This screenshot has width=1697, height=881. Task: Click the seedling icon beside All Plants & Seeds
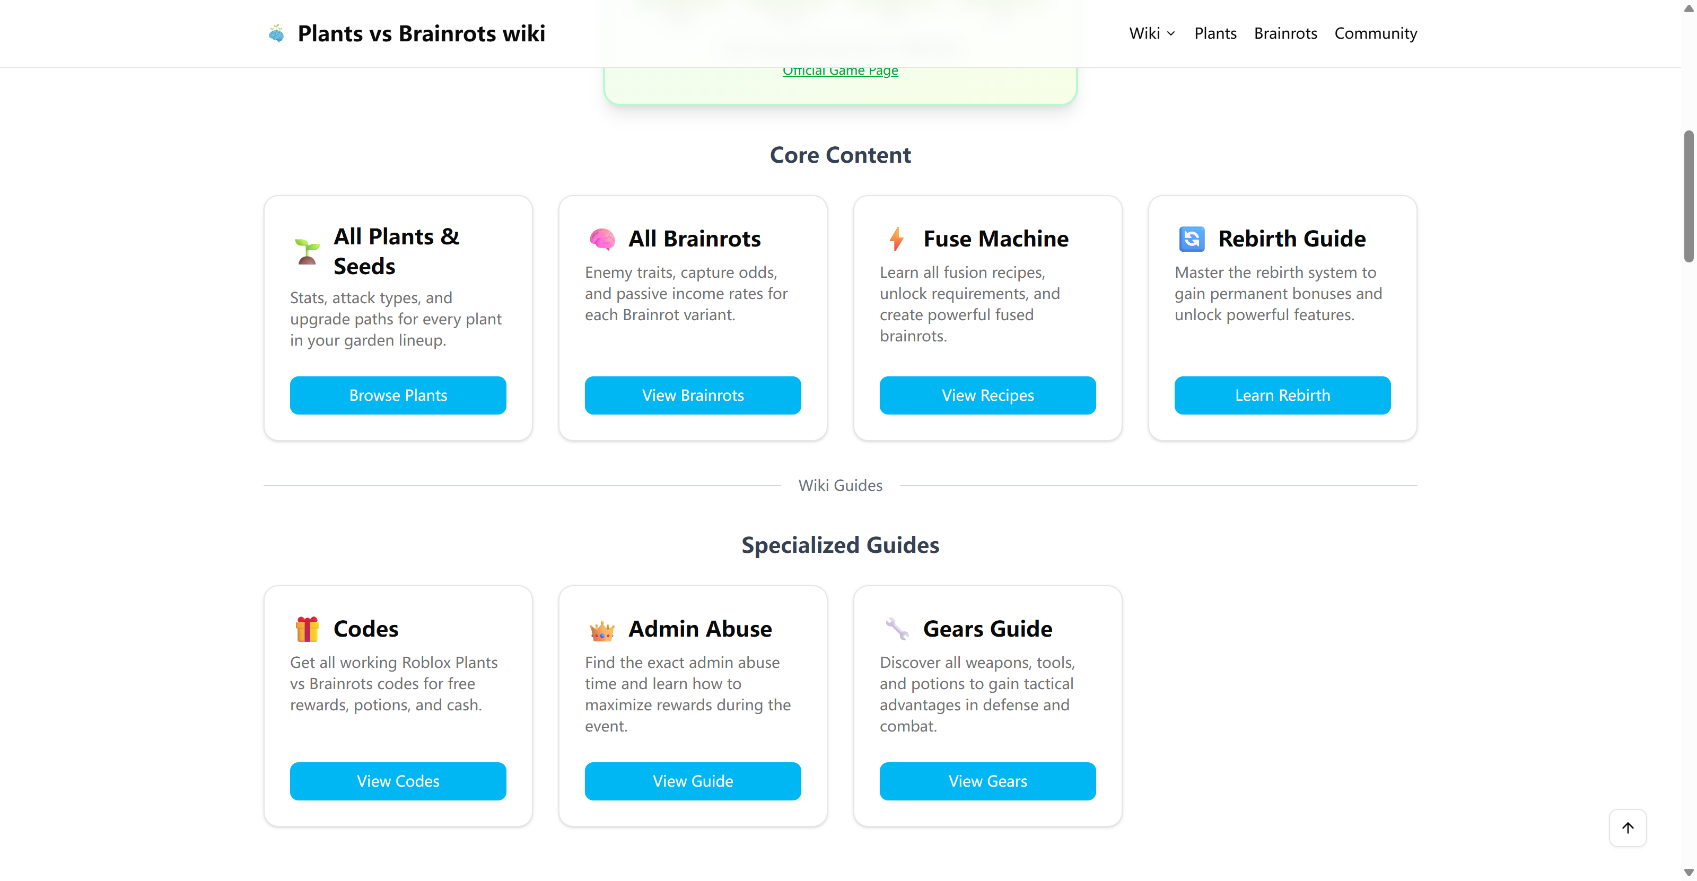(307, 252)
